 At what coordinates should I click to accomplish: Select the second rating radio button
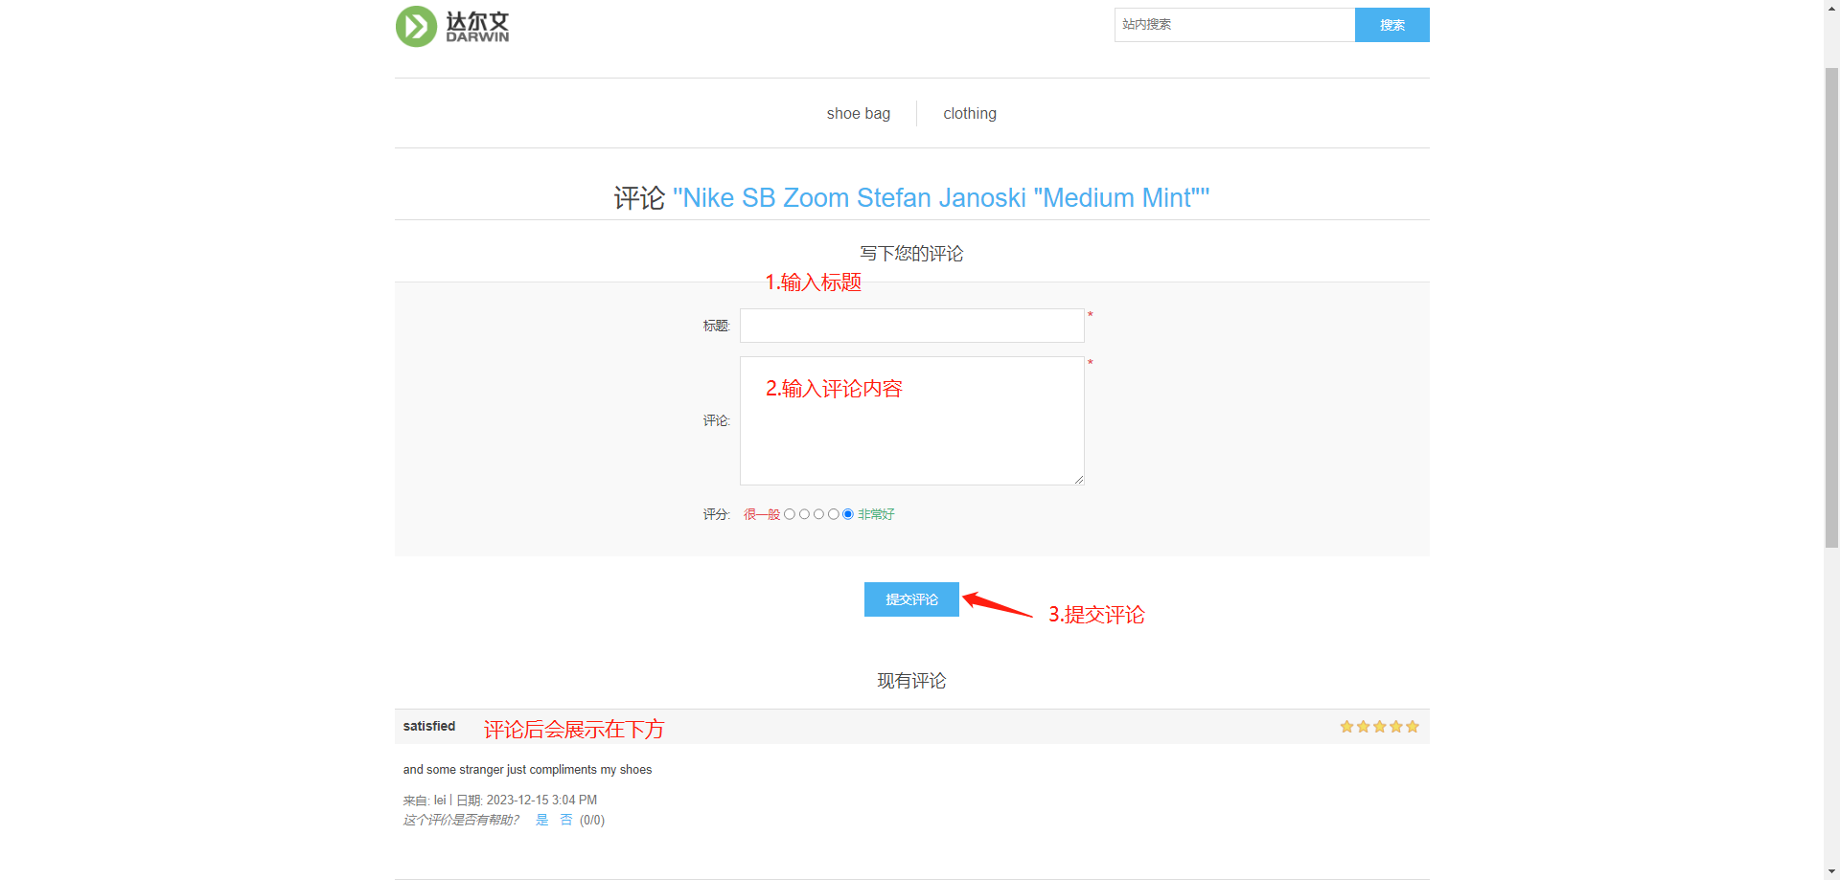[804, 514]
